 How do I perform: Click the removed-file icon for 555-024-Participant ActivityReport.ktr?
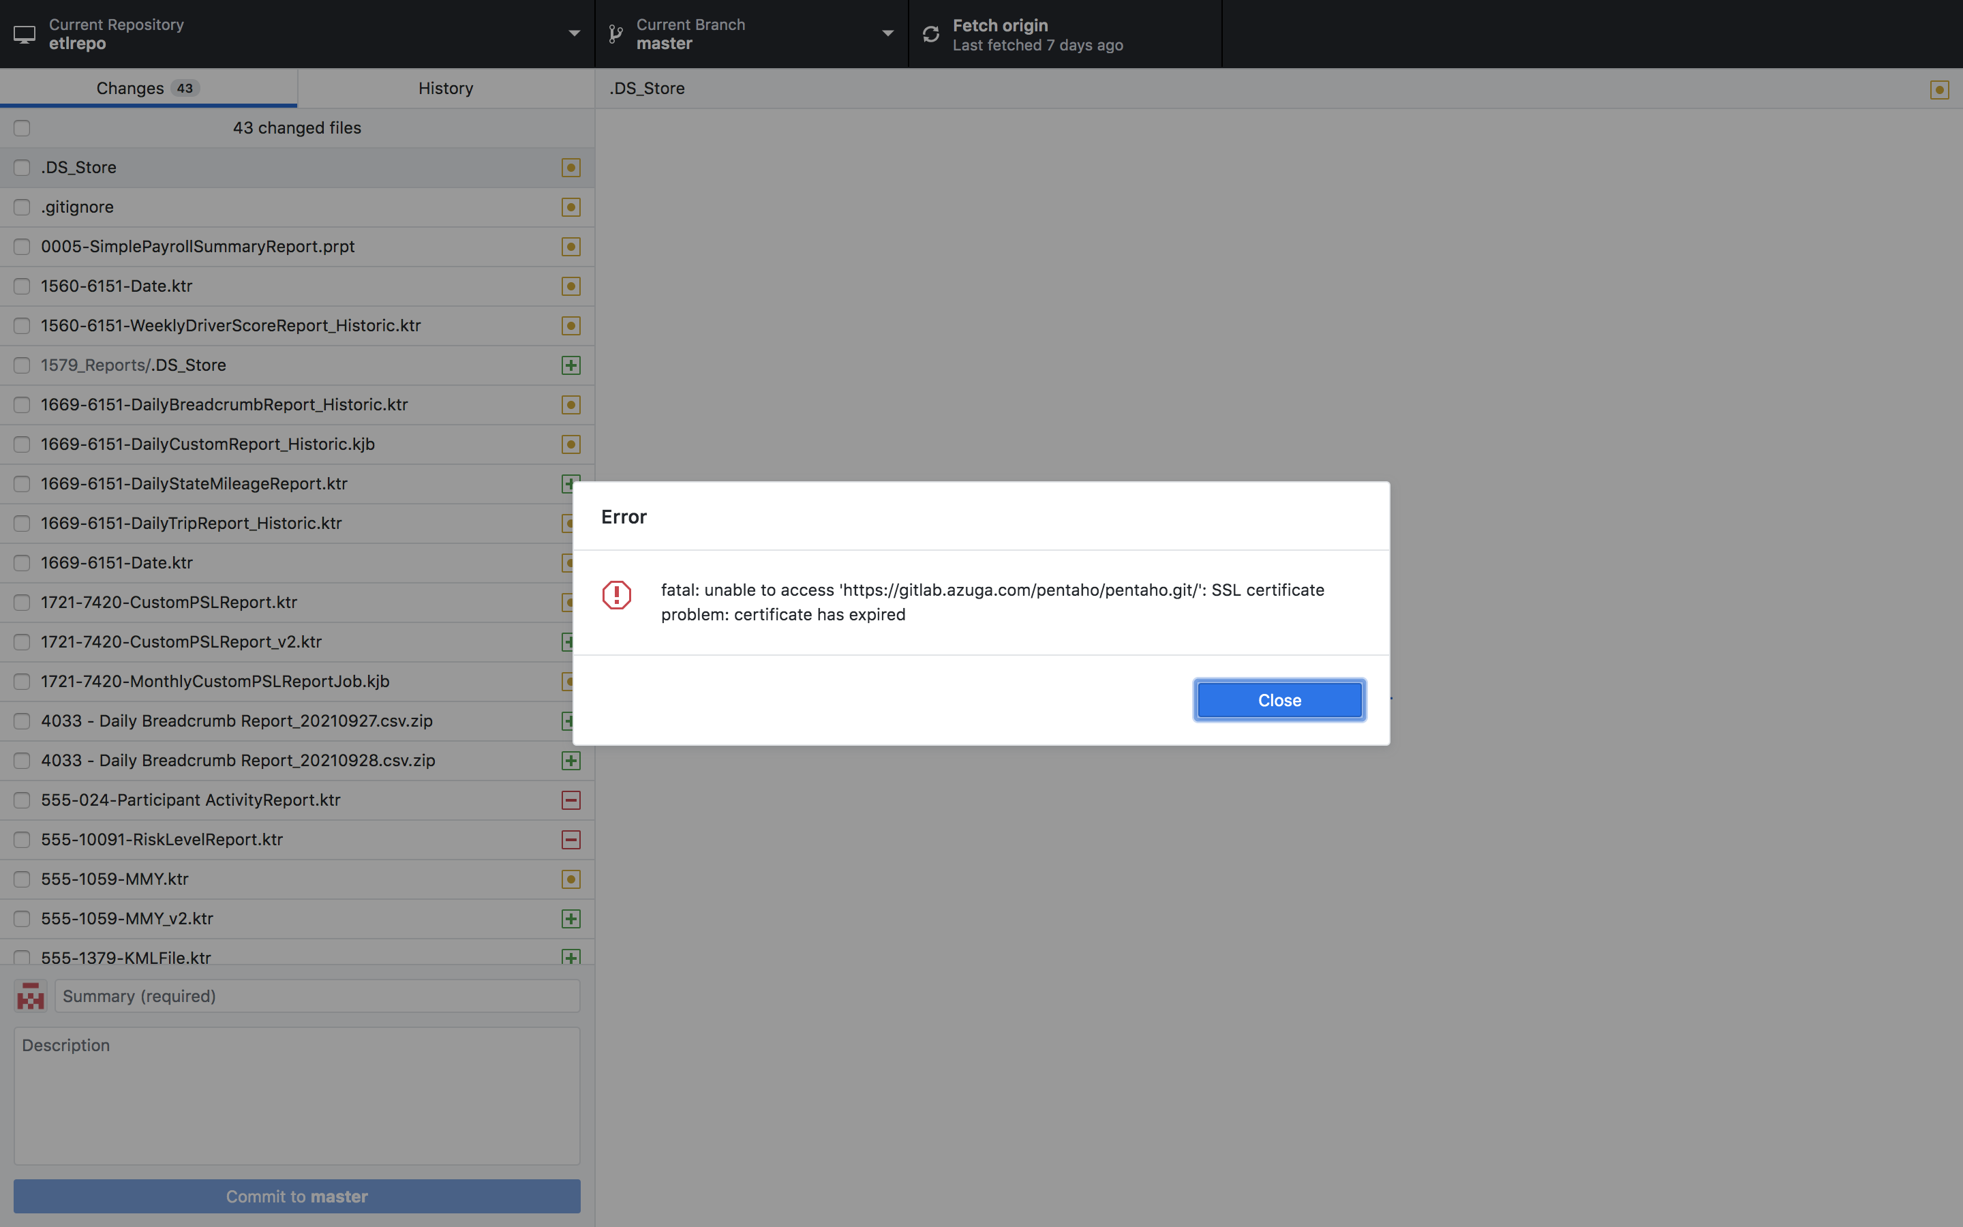(x=571, y=800)
